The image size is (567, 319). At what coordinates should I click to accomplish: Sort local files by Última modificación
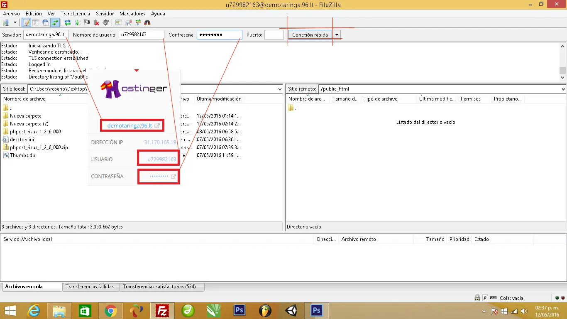(219, 99)
